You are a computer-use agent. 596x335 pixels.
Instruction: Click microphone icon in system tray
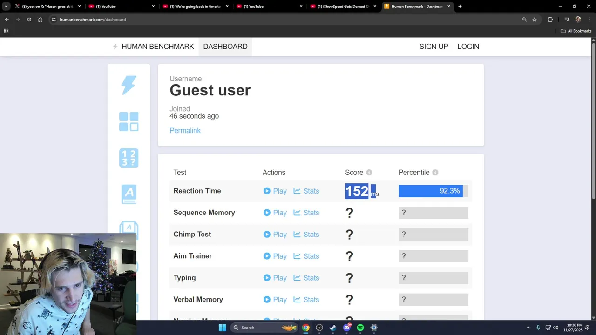coord(538,328)
